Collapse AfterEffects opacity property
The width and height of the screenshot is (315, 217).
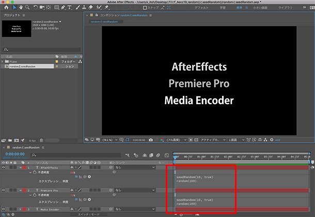point(30,172)
